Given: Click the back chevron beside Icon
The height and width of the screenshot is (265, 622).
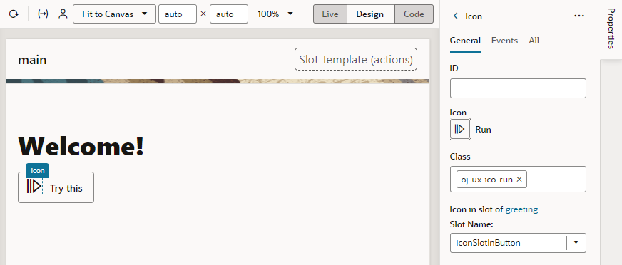Looking at the screenshot, I should tap(455, 16).
